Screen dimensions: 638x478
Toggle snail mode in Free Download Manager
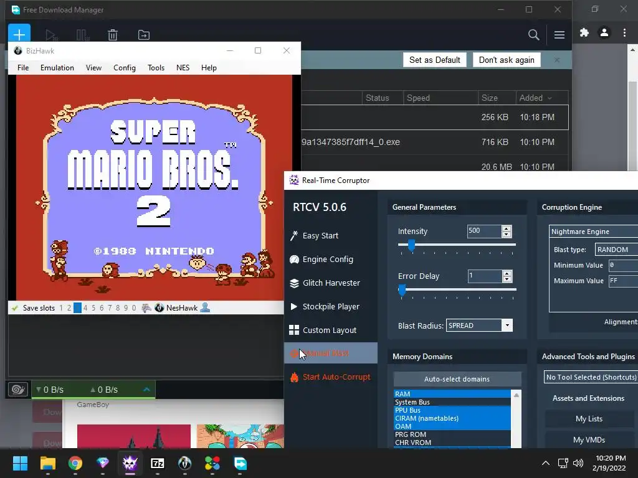coord(18,390)
